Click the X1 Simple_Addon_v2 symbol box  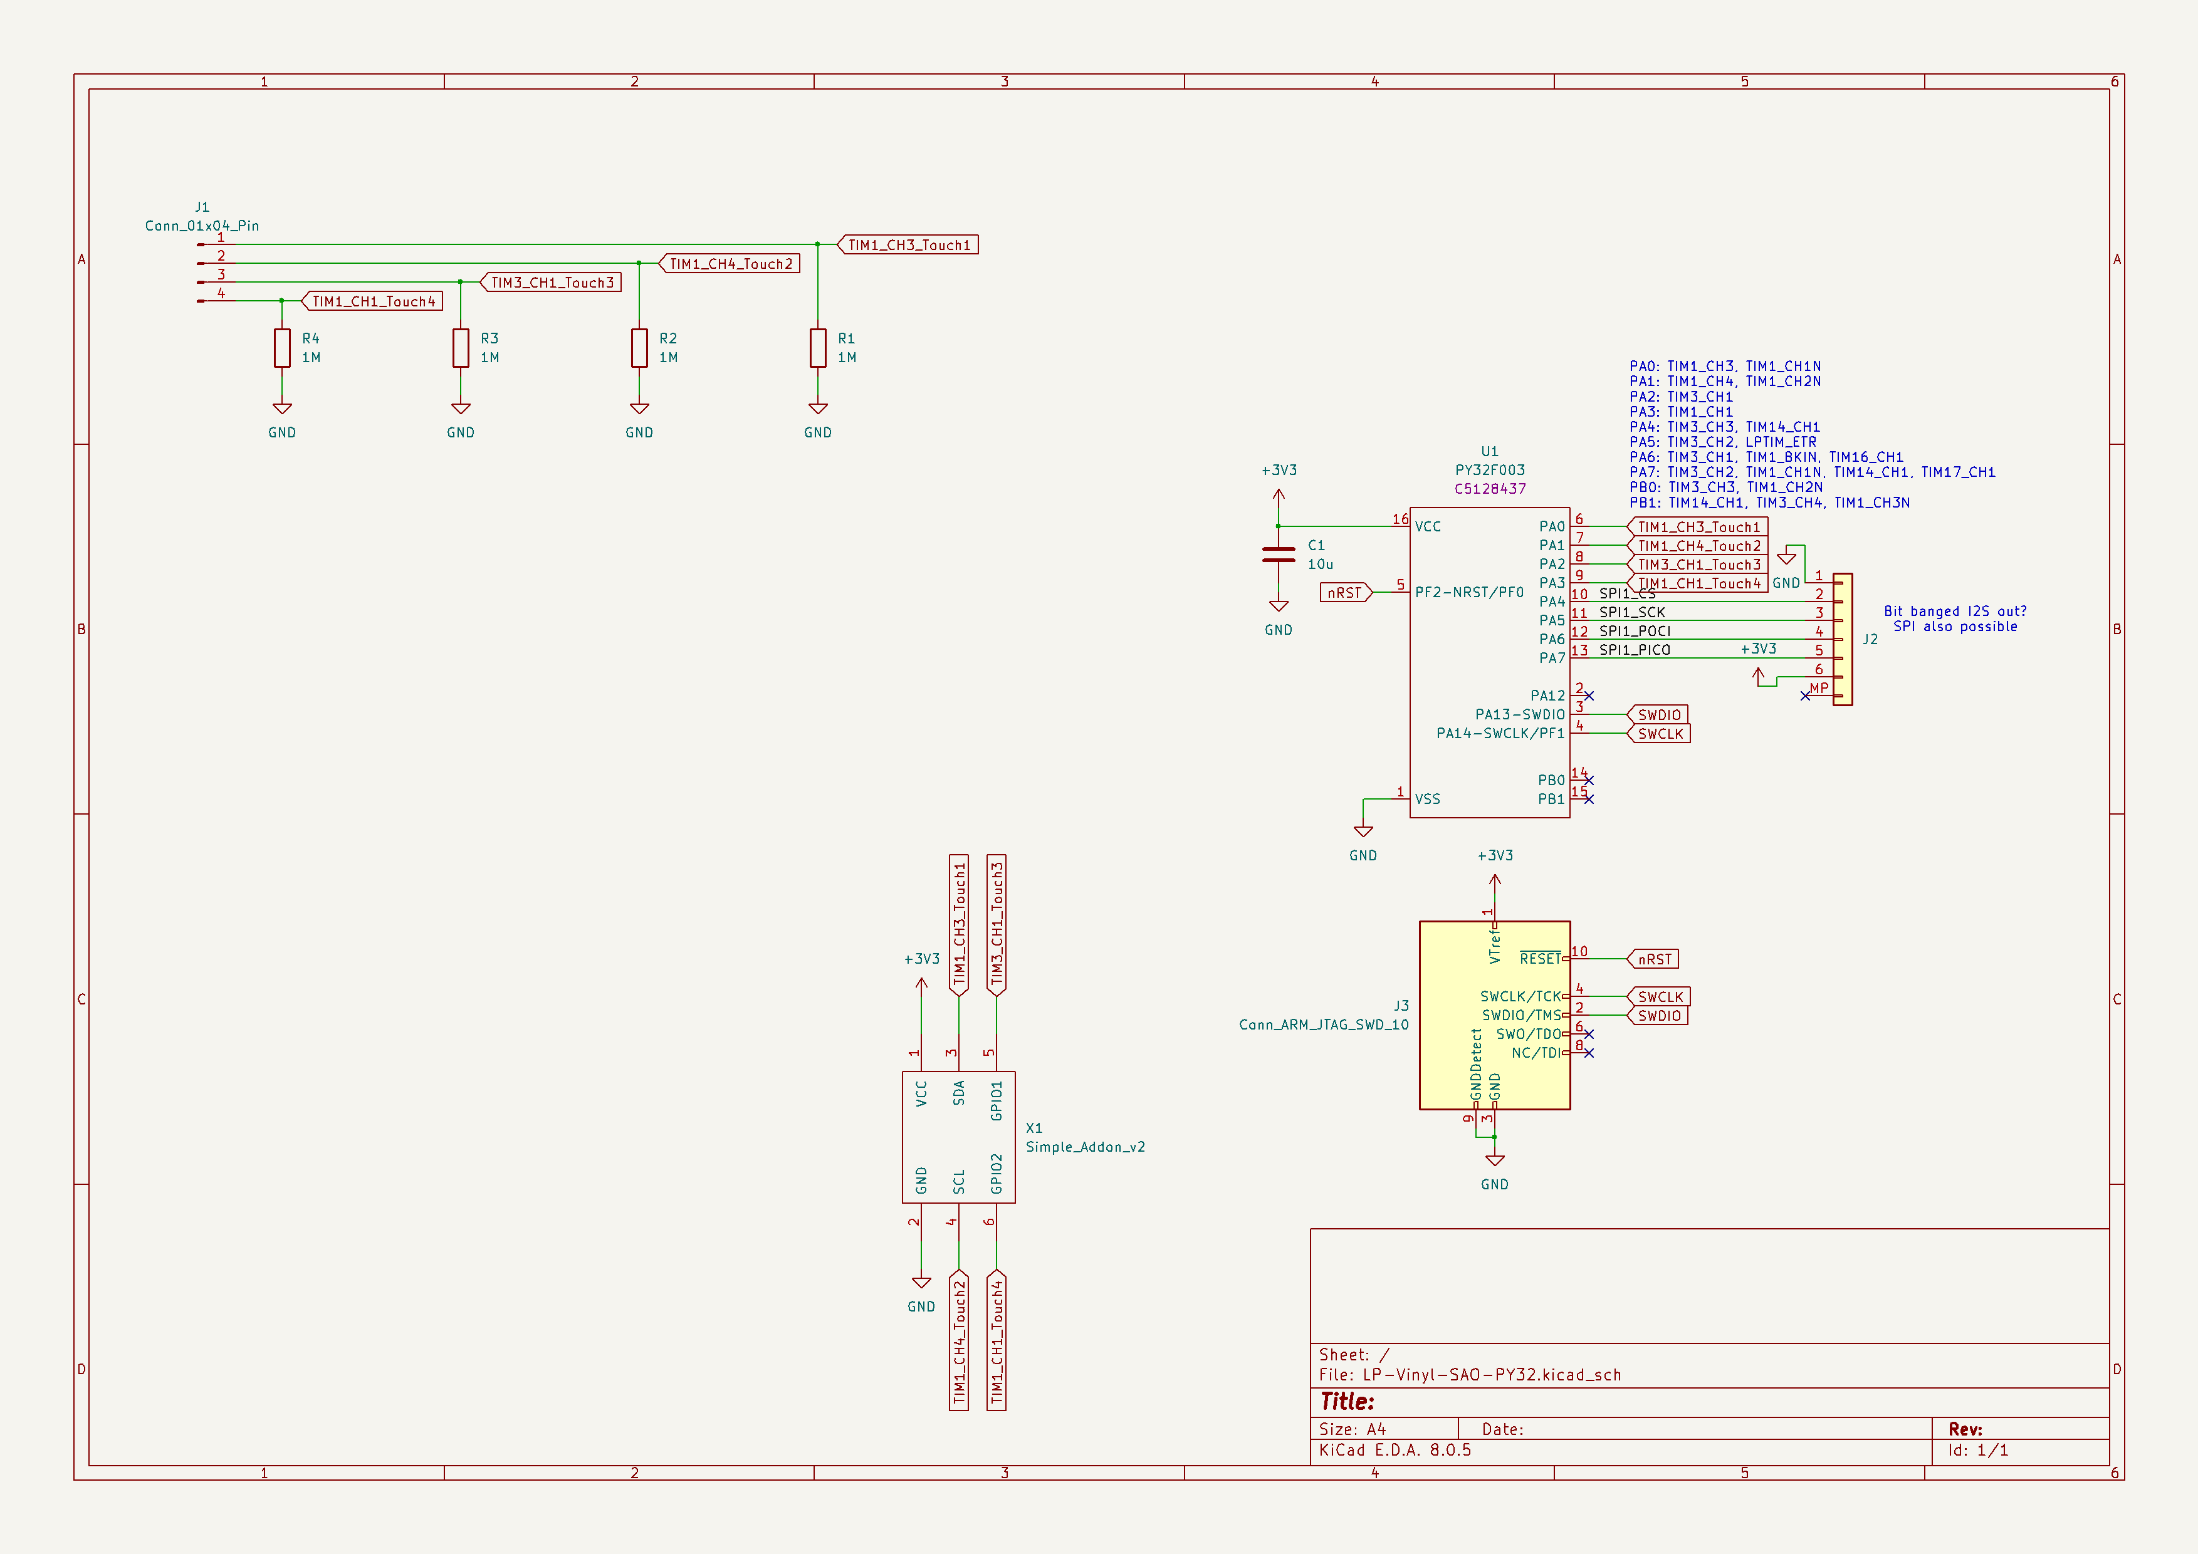point(958,1137)
